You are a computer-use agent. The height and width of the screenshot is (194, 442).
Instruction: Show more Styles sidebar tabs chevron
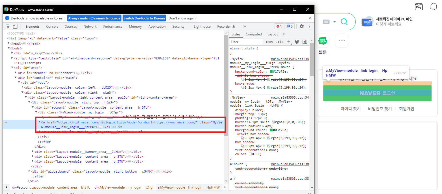coord(284,34)
